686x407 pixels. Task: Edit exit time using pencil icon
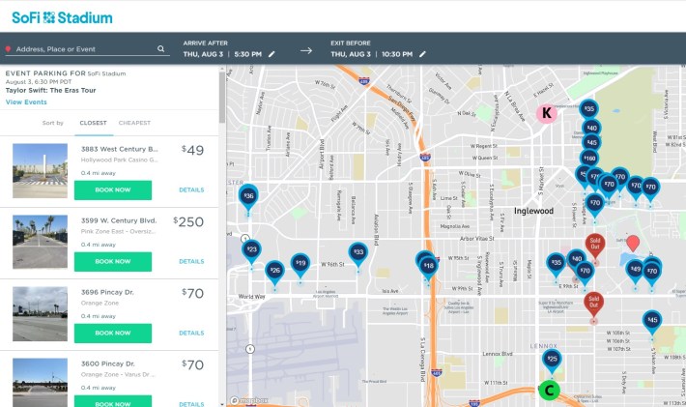(x=422, y=54)
